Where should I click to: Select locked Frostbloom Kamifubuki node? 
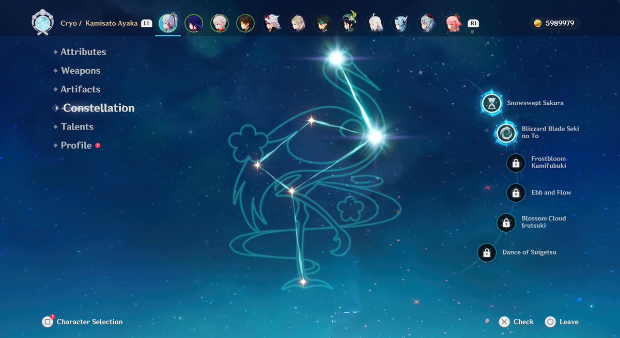tap(516, 163)
